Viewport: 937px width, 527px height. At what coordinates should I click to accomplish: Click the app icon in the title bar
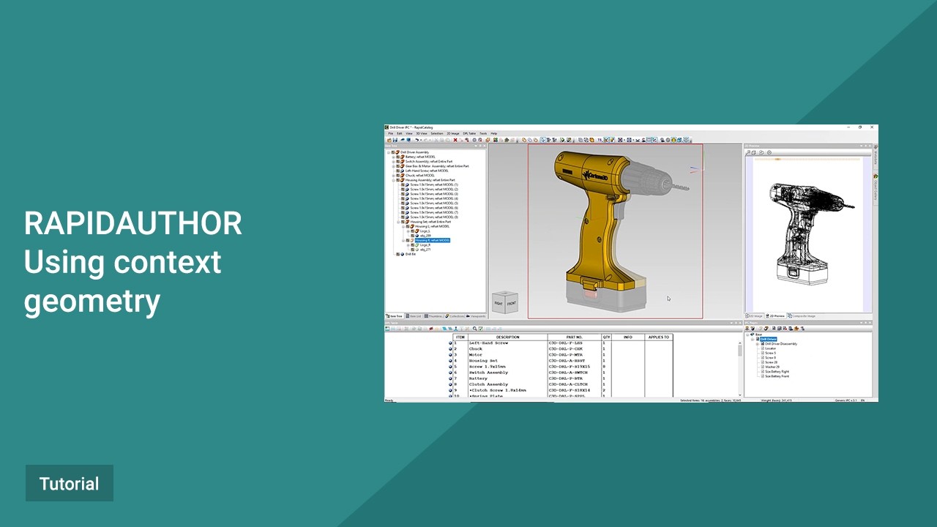point(387,127)
